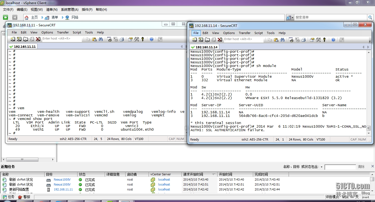Click printer icon in 192.168.11.14 SecureCRT toolbar
The image size is (375, 202).
pyautogui.click(x=304, y=40)
